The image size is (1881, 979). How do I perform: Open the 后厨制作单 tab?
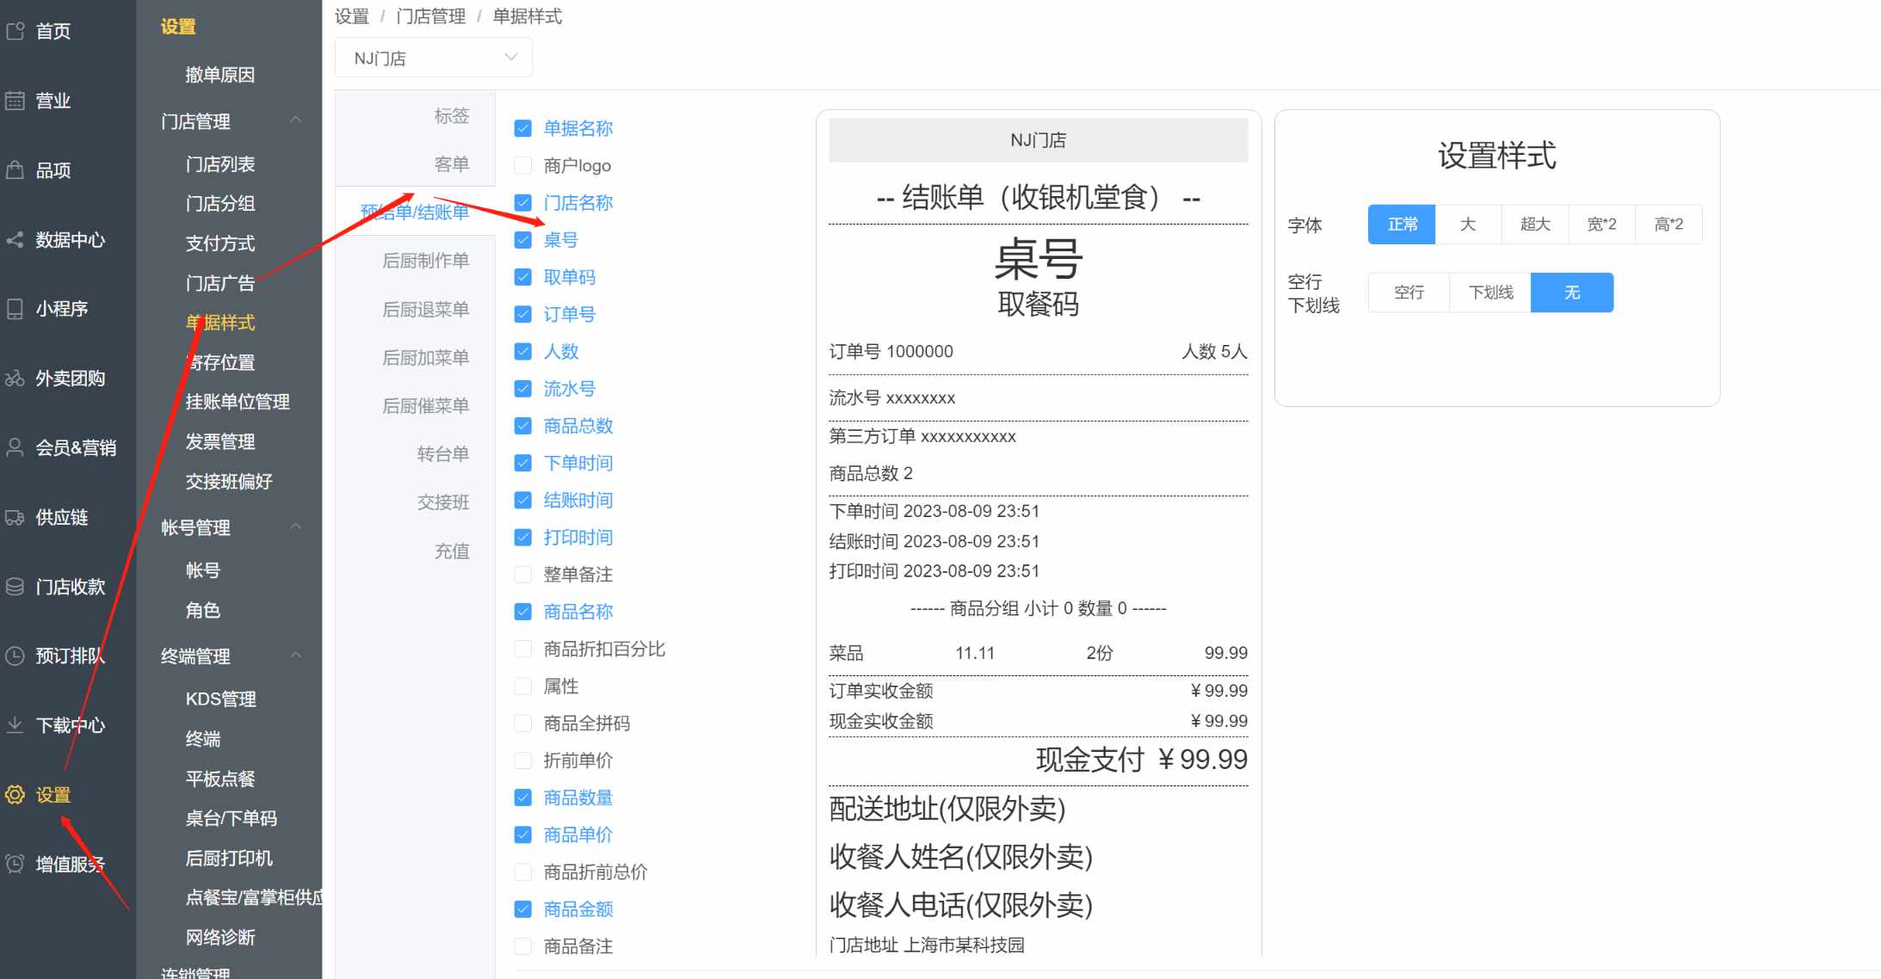[x=425, y=261]
